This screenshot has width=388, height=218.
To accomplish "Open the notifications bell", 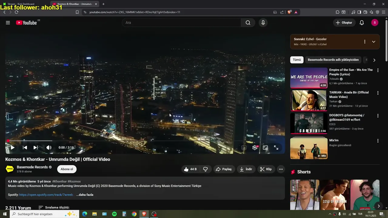I will (362, 23).
